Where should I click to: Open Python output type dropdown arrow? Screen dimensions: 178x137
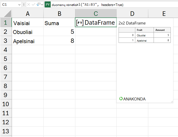(42, 5)
